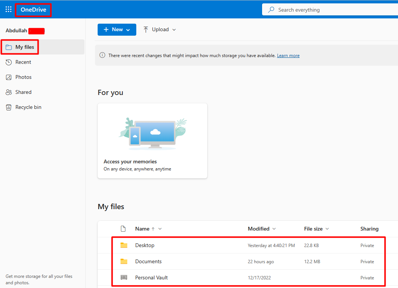Click the Photos picture icon
This screenshot has height=288, width=398.
9,77
